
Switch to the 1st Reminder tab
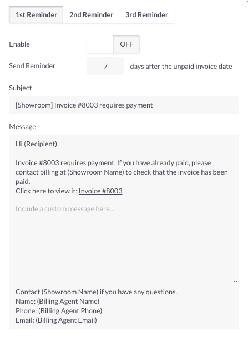[36, 15]
